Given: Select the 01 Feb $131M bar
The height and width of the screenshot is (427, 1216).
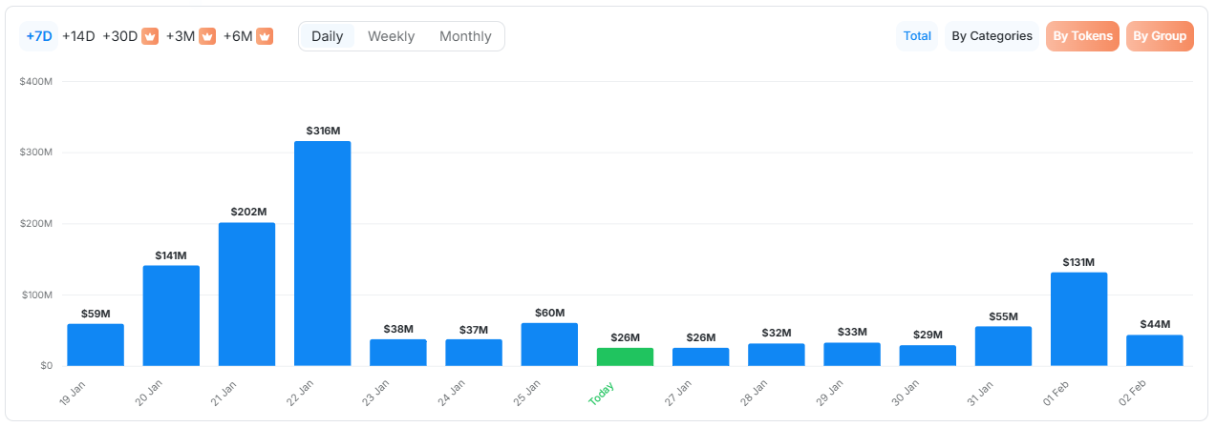Looking at the screenshot, I should pyautogui.click(x=1078, y=319).
